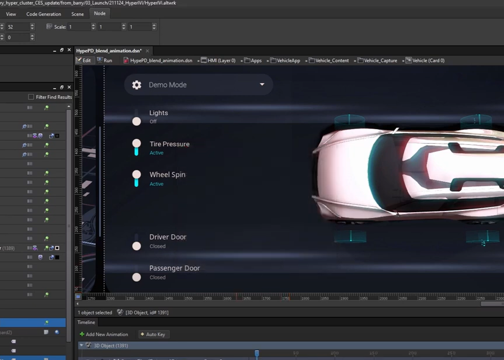Click the Vehicle (Card 0) breadcrumb icon
The image size is (504, 360).
[408, 60]
